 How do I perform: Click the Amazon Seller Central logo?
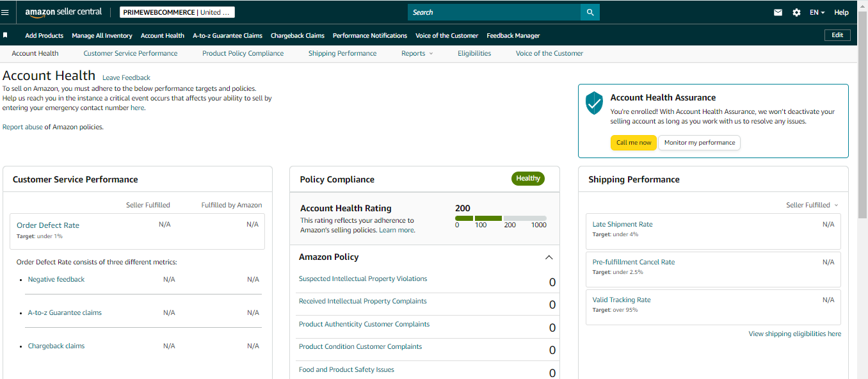point(63,12)
